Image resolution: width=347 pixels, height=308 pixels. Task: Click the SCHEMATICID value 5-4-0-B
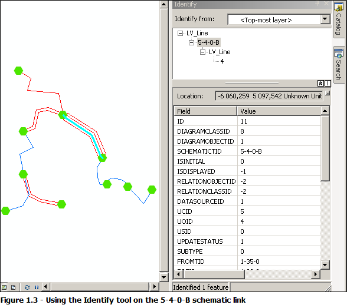tap(251, 151)
